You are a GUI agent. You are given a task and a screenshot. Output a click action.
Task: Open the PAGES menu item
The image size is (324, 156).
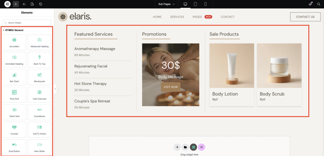(197, 17)
